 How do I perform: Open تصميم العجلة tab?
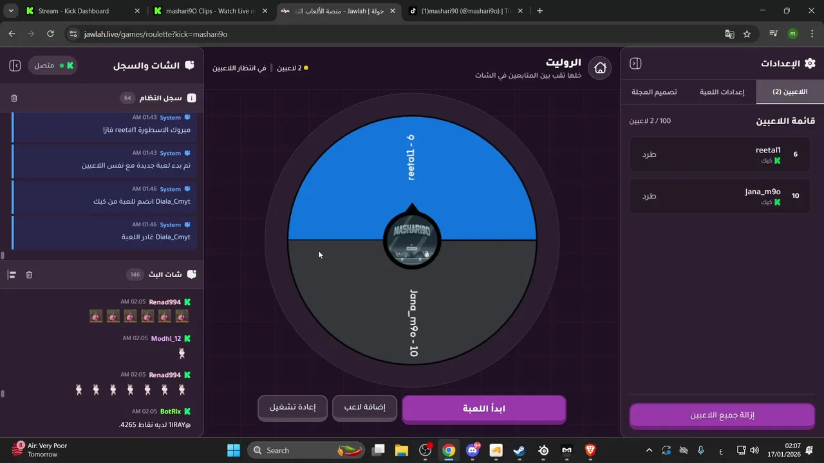point(654,92)
